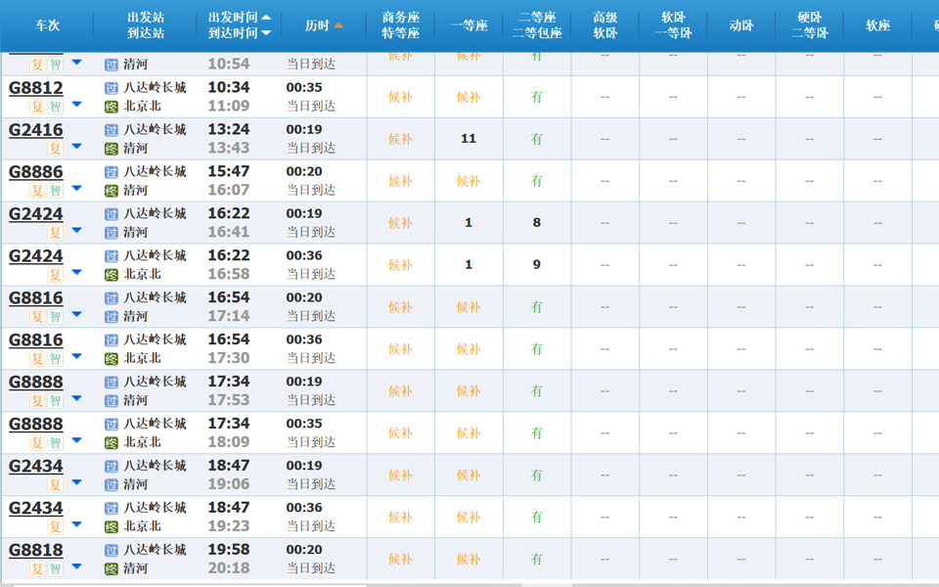Image resolution: width=939 pixels, height=587 pixels.
Task: Expand the dropdown arrow under G8818
Action: coord(76,565)
